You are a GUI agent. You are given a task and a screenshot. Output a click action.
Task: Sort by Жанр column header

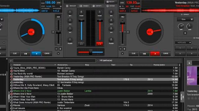(87, 65)
